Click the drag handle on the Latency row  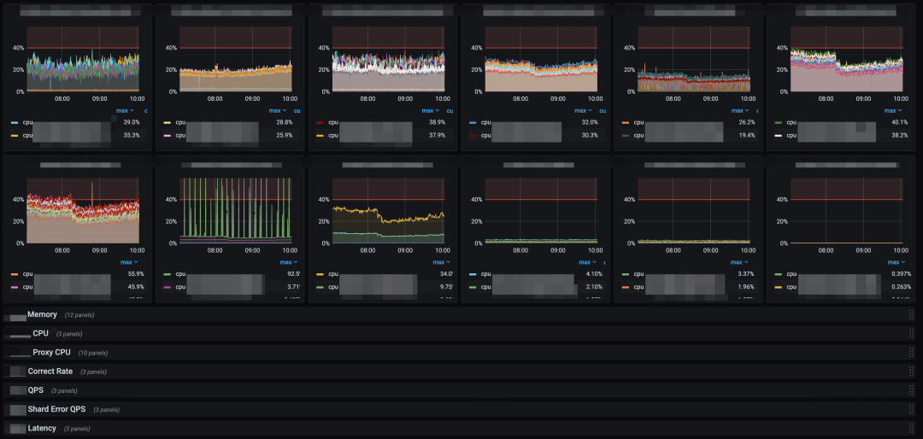pos(911,428)
